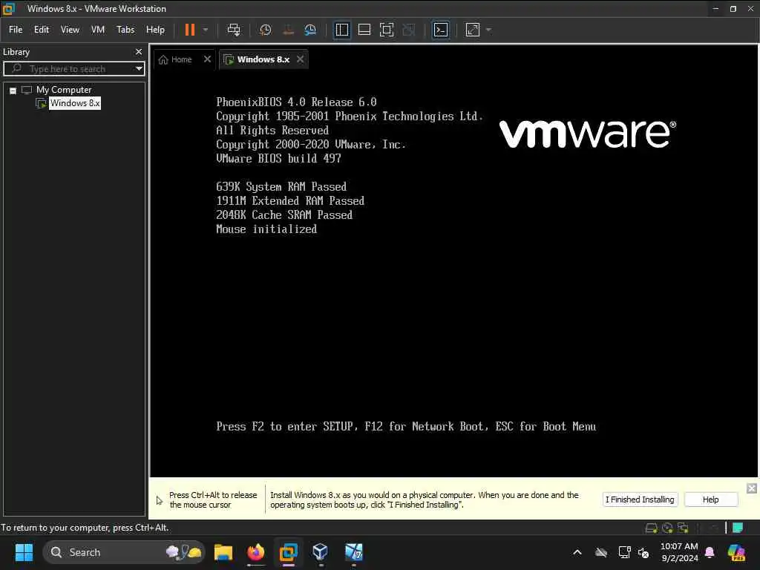Collapse the My Computer tree node
The width and height of the screenshot is (760, 570).
tap(13, 91)
